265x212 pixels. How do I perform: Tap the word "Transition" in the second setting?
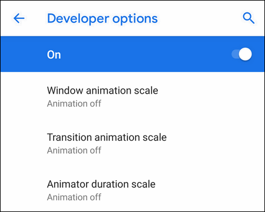[69, 137]
